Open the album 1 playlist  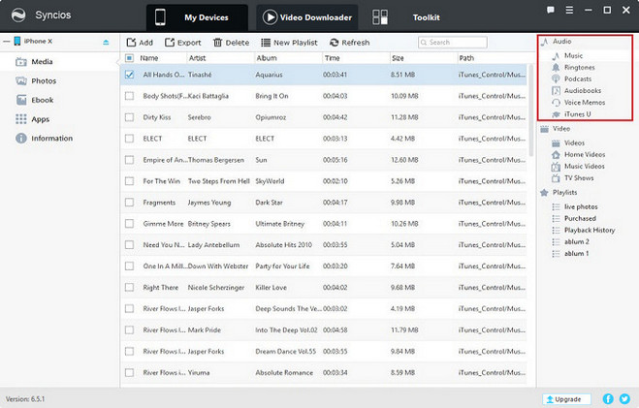tap(576, 253)
